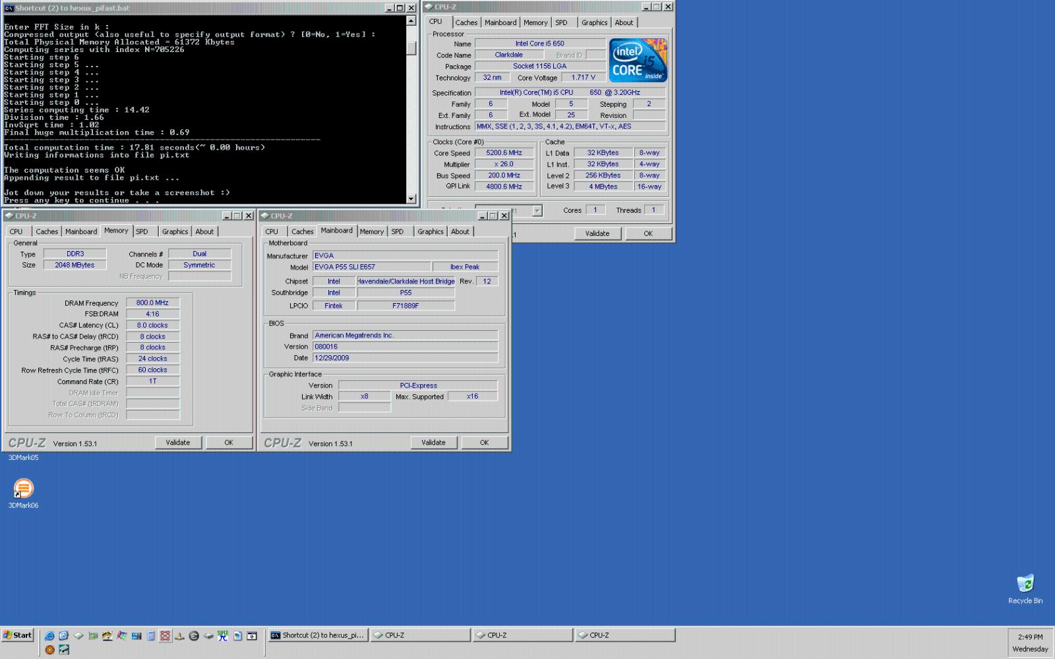The width and height of the screenshot is (1055, 659).
Task: Click Validate in the CPU-Z Memory window
Action: pyautogui.click(x=178, y=443)
